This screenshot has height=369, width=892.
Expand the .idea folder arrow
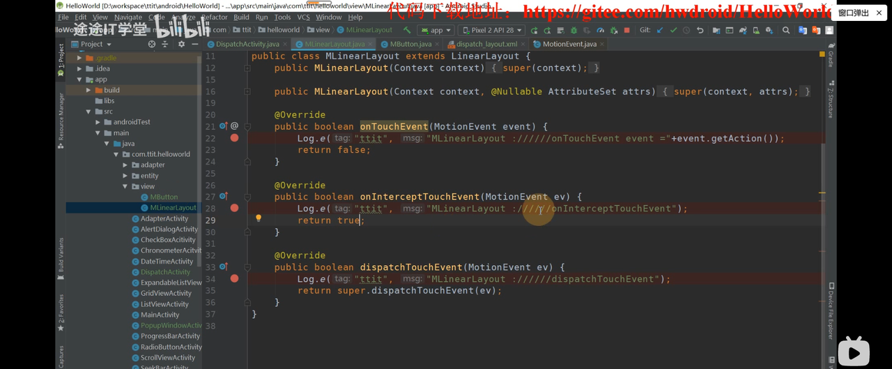pyautogui.click(x=79, y=68)
